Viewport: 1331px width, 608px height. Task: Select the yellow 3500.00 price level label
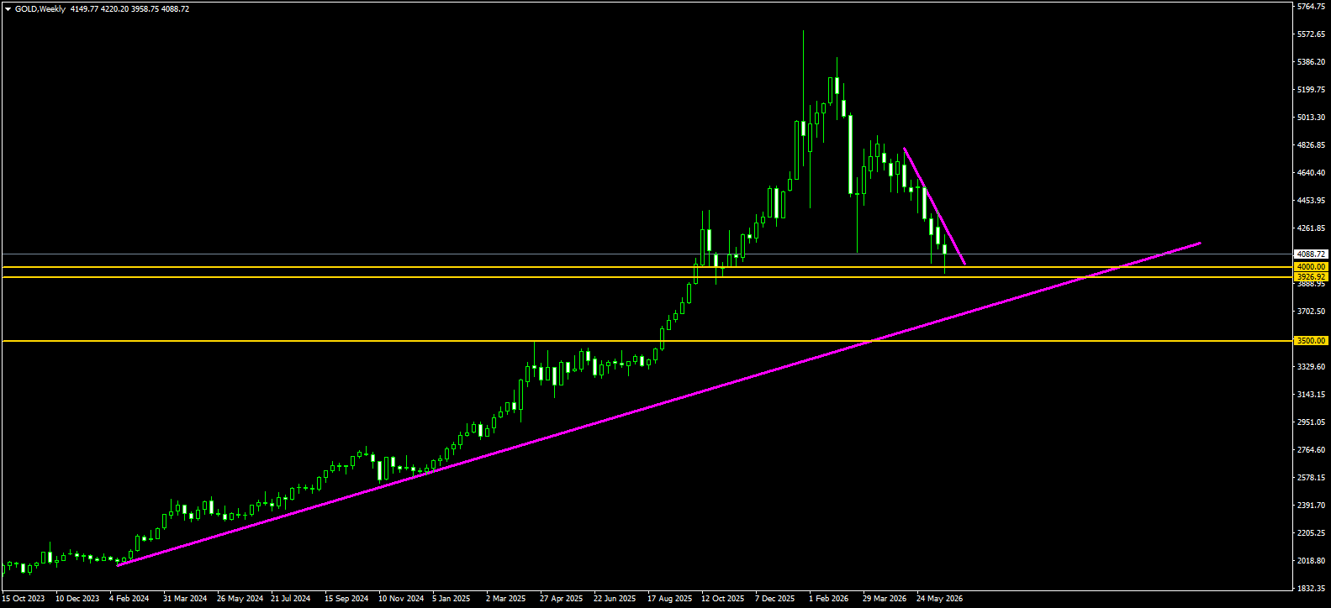1311,341
